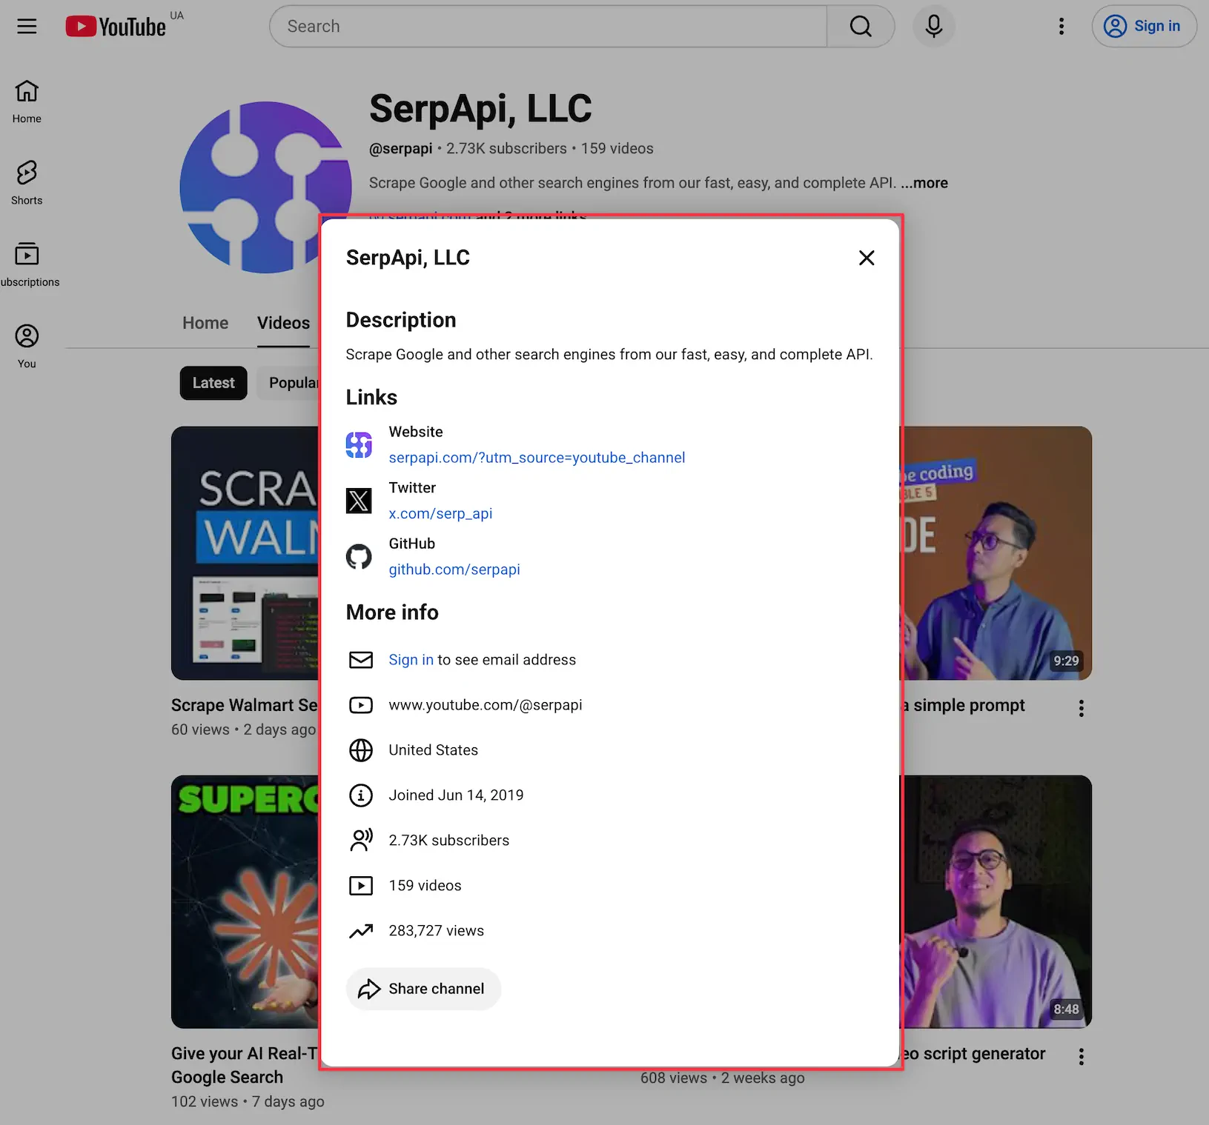Click the trending views icon
1209x1125 pixels.
[361, 931]
